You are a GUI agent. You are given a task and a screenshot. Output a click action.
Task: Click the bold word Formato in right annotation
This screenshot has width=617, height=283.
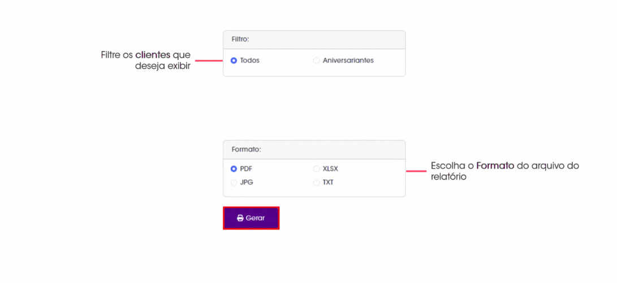tap(495, 166)
